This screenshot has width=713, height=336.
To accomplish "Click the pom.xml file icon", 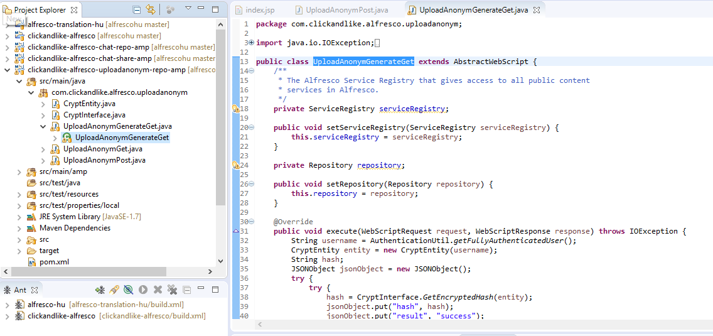I will (x=32, y=262).
